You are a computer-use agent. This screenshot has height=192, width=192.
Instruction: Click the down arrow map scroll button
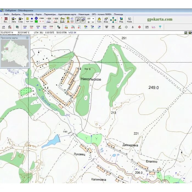(x=113, y=22)
